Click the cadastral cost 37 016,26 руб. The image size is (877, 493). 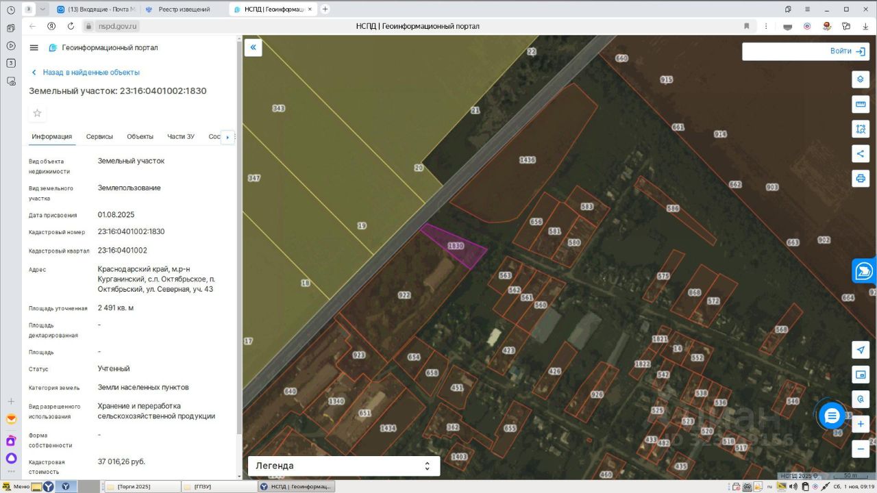pyautogui.click(x=121, y=462)
